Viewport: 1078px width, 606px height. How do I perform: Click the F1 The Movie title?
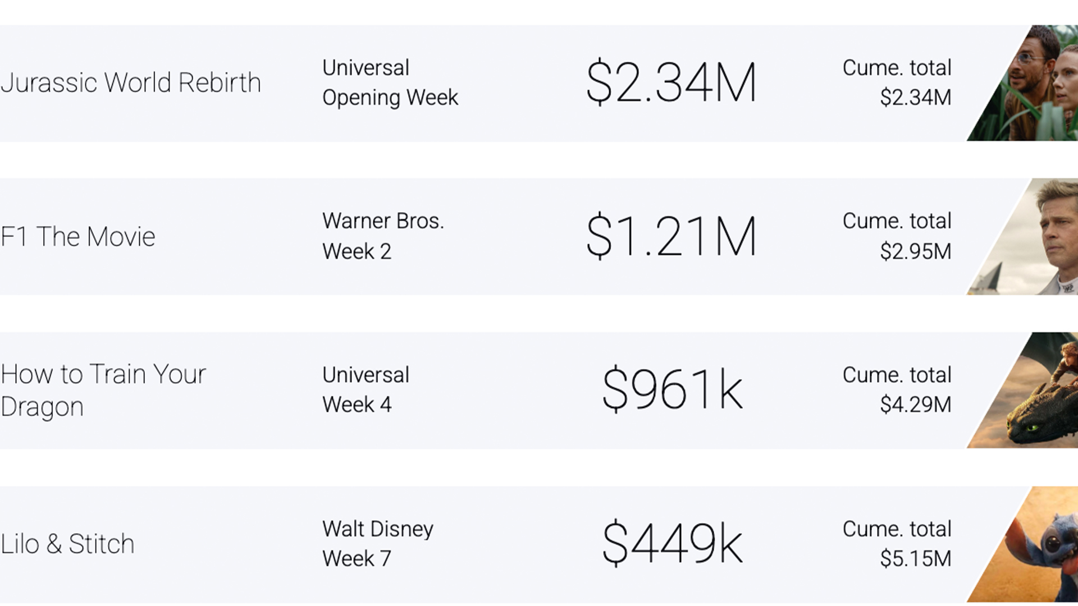78,236
